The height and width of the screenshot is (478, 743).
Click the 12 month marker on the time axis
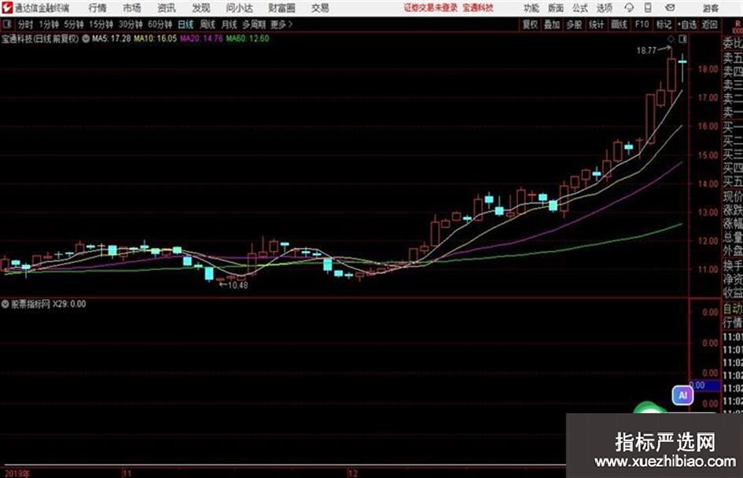point(352,473)
